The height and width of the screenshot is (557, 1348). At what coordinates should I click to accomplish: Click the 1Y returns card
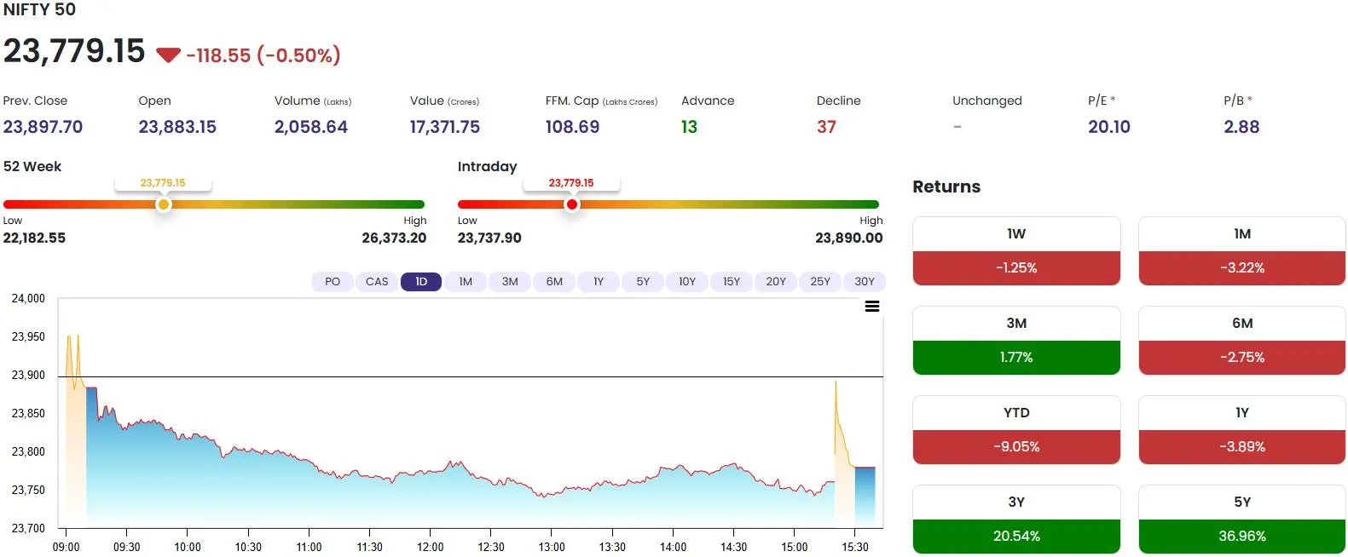(1242, 430)
